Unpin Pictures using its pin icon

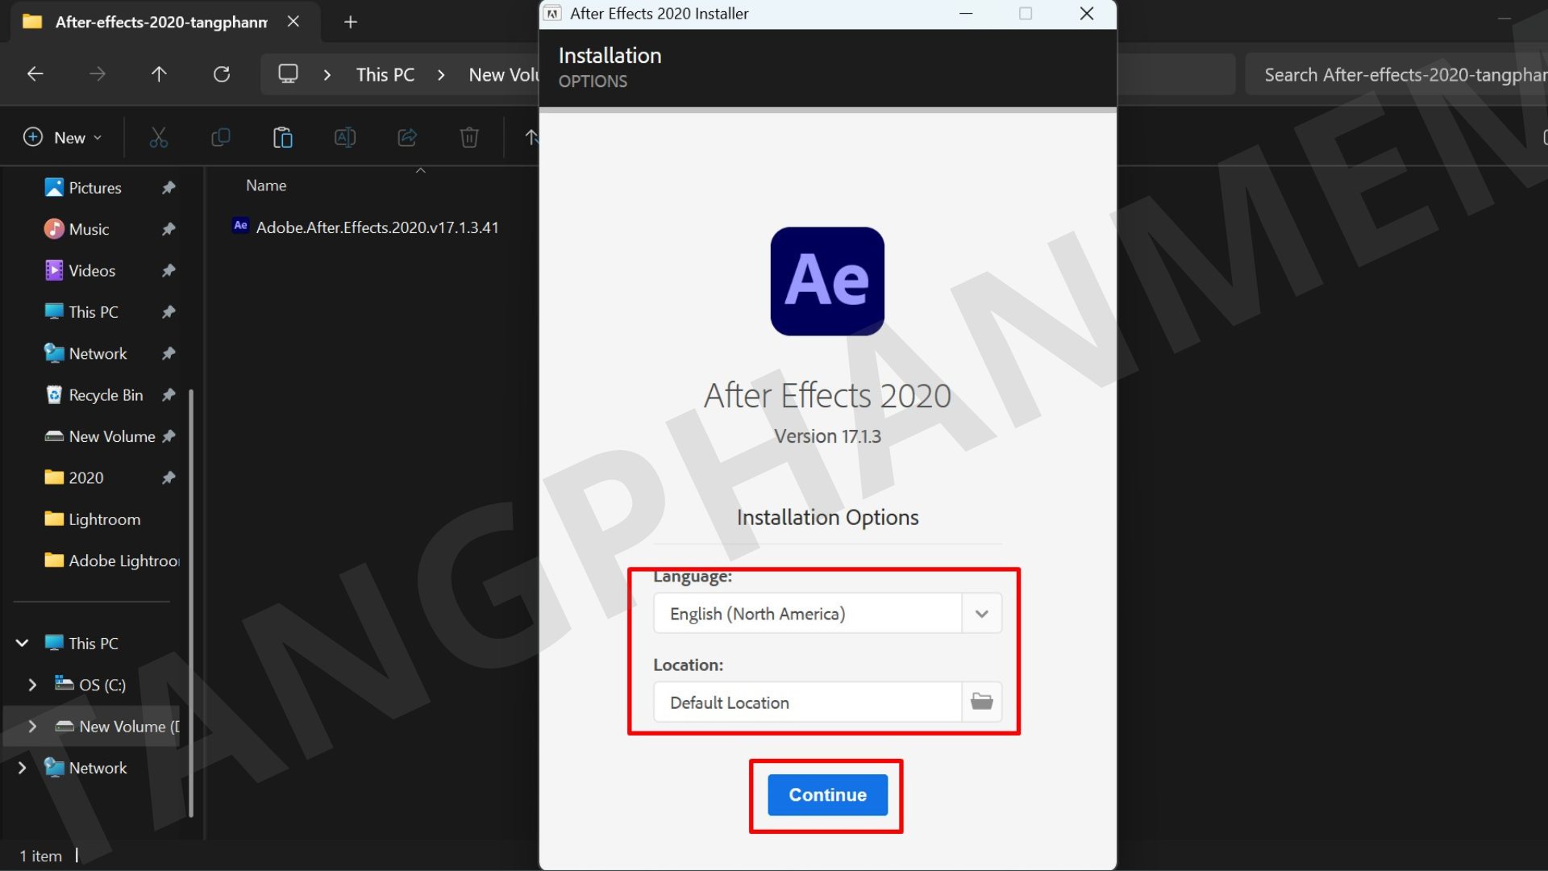(169, 188)
